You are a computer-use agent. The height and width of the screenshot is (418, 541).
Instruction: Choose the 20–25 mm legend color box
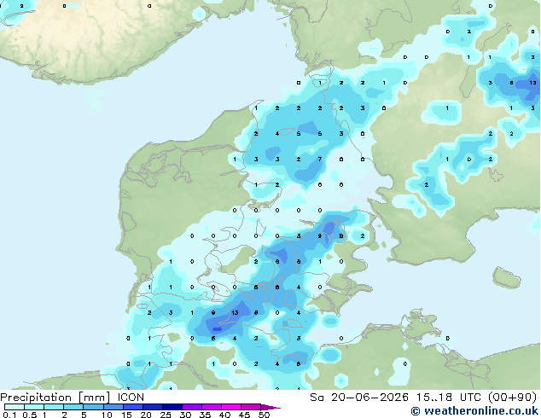(152, 407)
